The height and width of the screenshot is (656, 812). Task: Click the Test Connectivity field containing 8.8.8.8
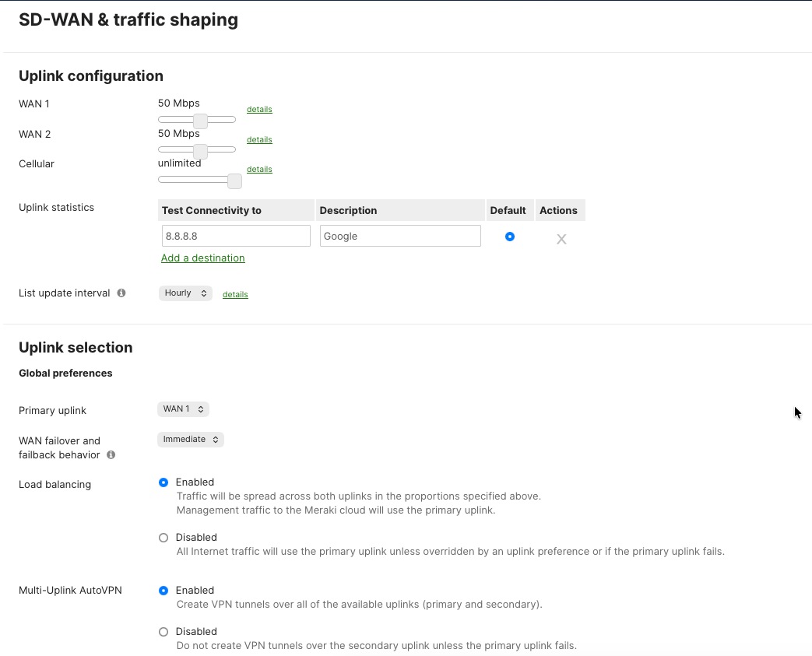click(236, 236)
